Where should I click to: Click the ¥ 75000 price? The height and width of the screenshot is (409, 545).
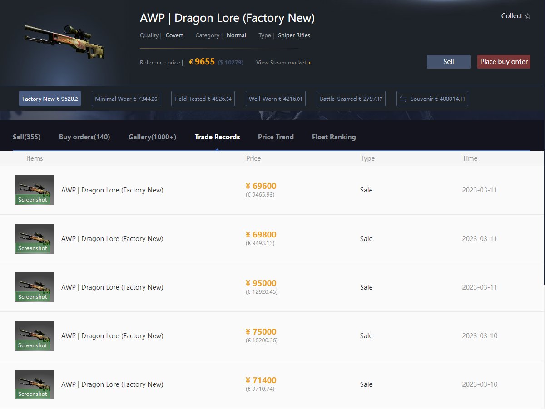click(x=261, y=332)
